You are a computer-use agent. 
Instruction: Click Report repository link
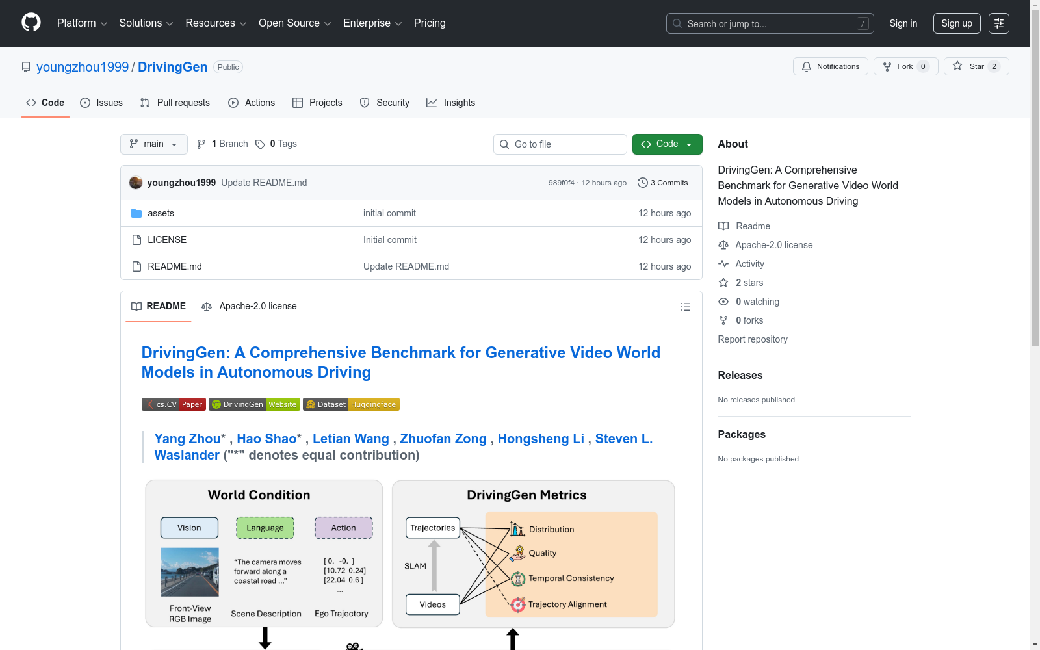[753, 339]
